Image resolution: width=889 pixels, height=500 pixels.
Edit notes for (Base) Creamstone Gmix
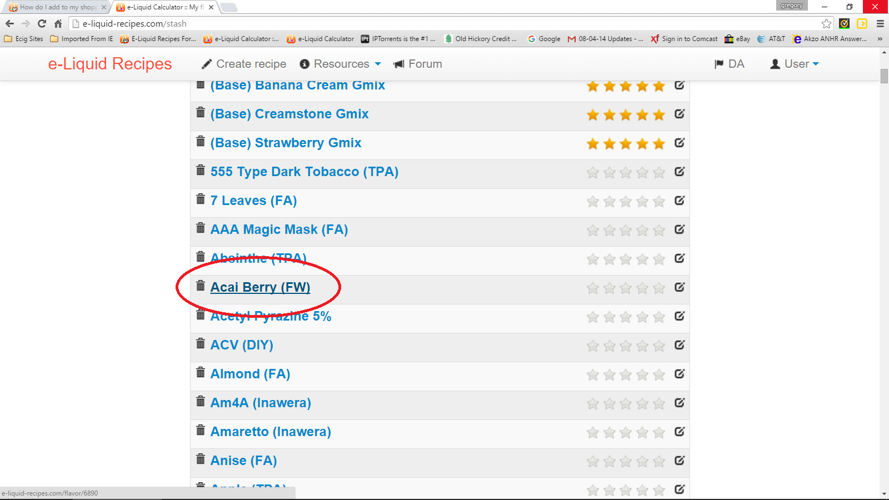pos(680,114)
